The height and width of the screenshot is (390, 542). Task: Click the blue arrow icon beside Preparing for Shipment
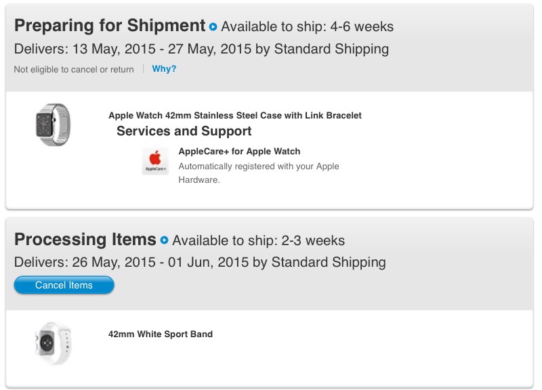pyautogui.click(x=213, y=26)
